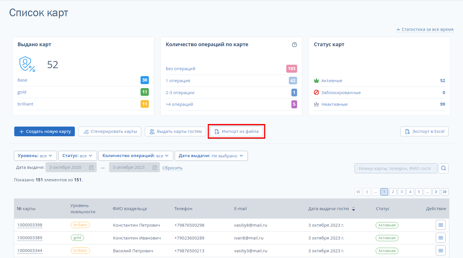The width and height of the screenshot is (463, 258).
Task: Click the active cards crown icon
Action: point(316,81)
